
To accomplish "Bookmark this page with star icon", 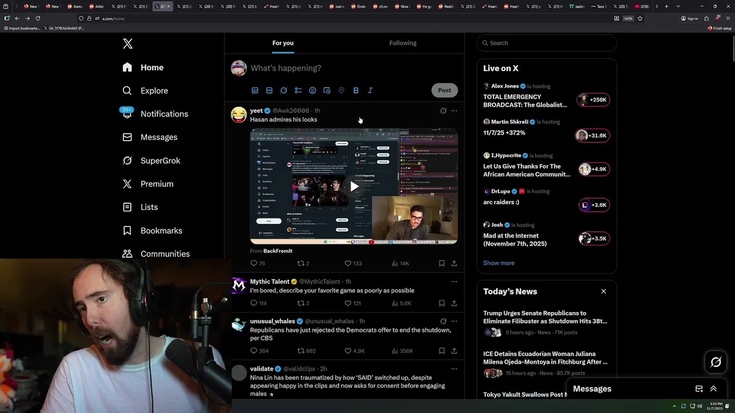I will (640, 18).
